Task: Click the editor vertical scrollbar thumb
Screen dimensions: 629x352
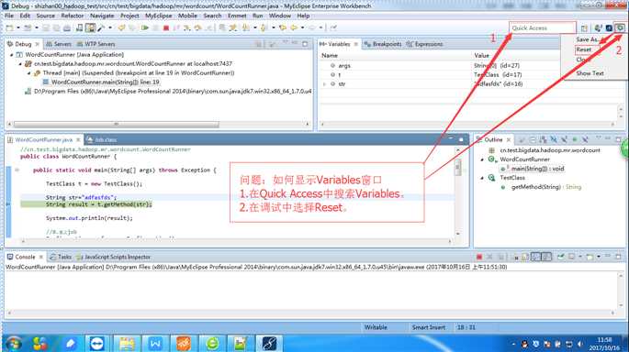Action: point(457,167)
